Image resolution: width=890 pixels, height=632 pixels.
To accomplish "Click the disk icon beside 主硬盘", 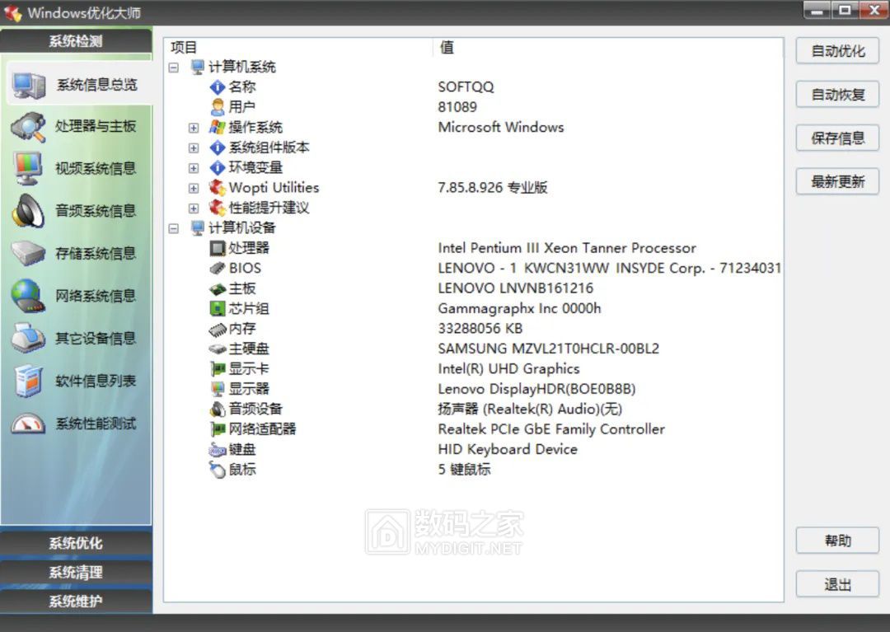I will click(218, 349).
